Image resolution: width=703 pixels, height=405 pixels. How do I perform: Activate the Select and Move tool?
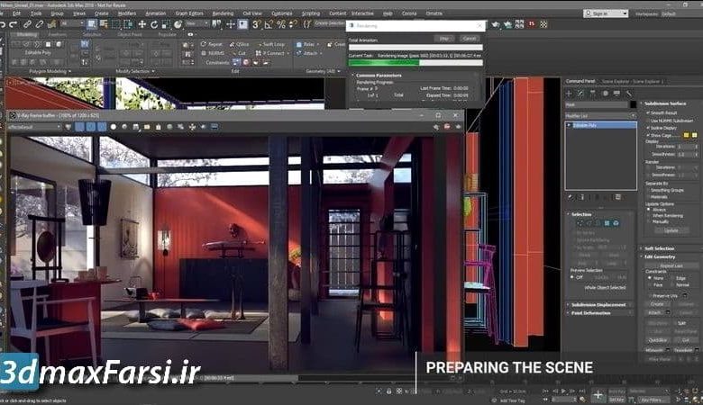[x=142, y=24]
